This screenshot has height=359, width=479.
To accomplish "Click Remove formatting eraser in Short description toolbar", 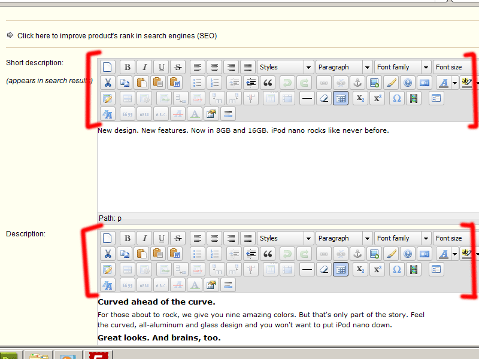I will [324, 98].
